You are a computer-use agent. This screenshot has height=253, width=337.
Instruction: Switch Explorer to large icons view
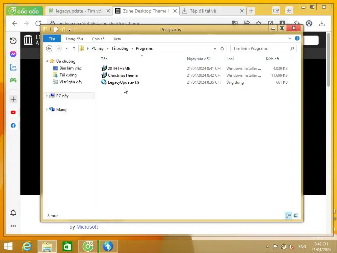coord(296,215)
